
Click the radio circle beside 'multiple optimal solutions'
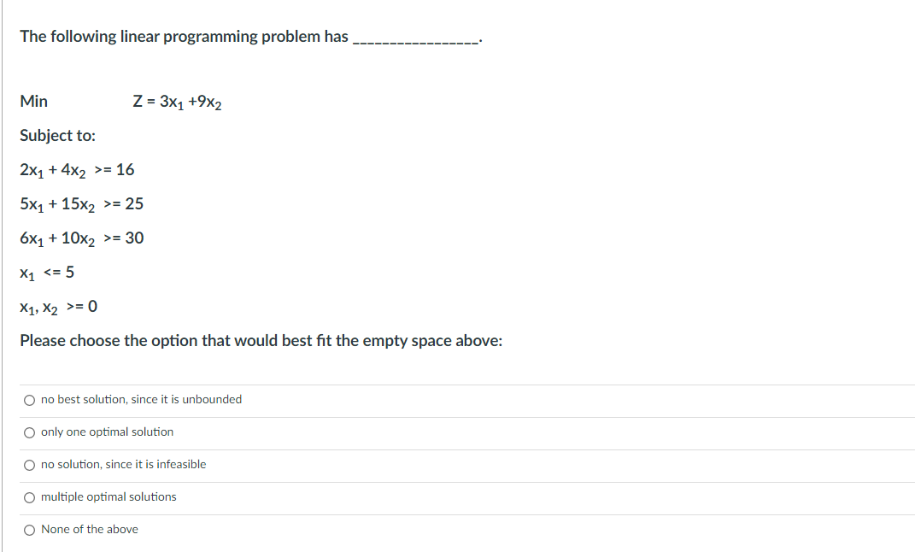pos(29,496)
